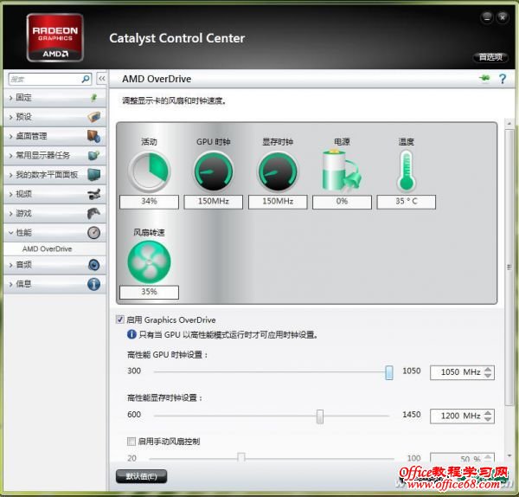This screenshot has height=497, width=519.
Task: Click the 35% fan speed value
Action: point(149,292)
